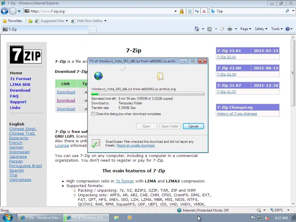Click the Refresh page icon
Image resolution: width=296 pixels, height=222 pixels.
point(197,11)
